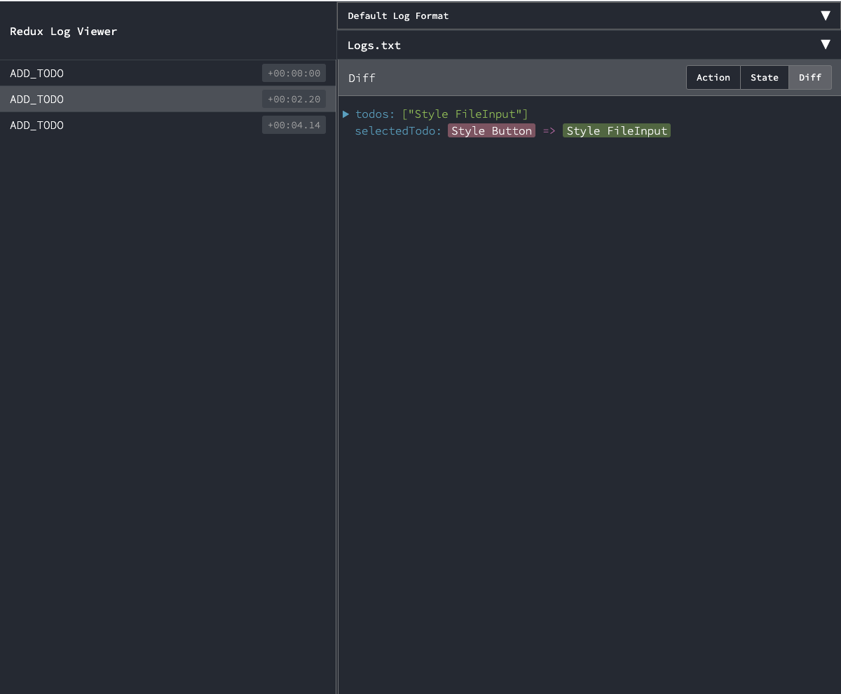Click the Redux Log Viewer title
841x694 pixels.
tap(63, 31)
